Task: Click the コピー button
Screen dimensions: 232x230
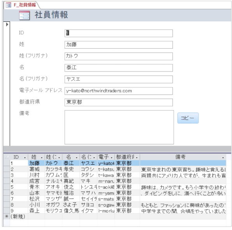Action: tap(188, 118)
